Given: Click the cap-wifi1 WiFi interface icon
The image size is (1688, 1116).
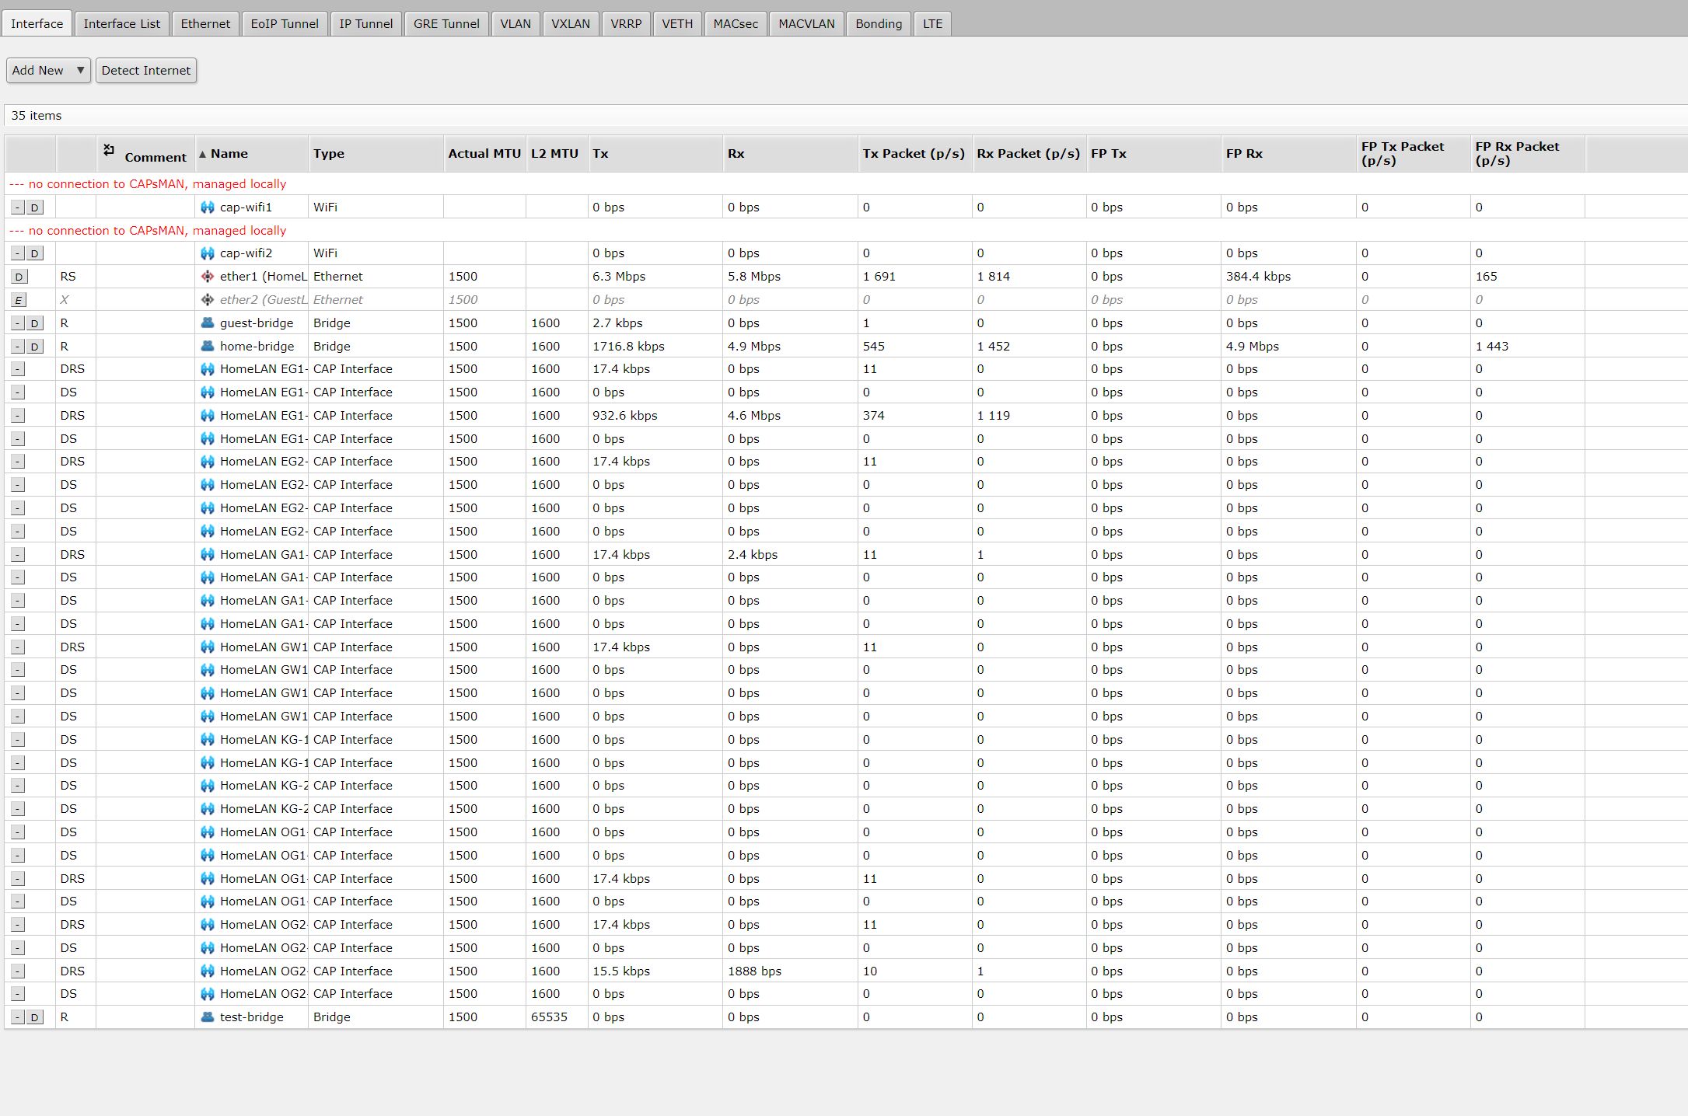Looking at the screenshot, I should pyautogui.click(x=207, y=208).
